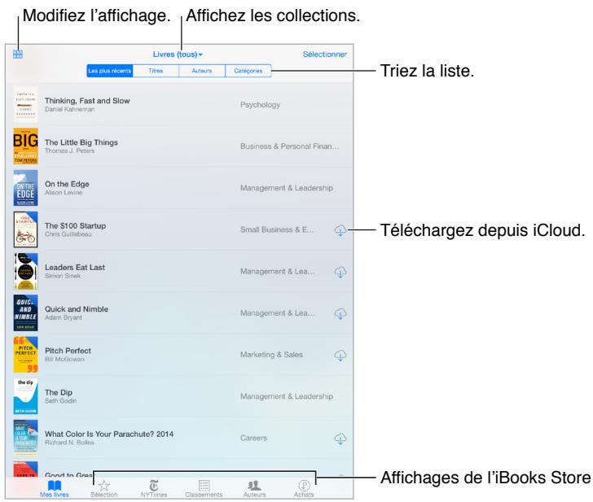Open What Color Is Your Parachute cover
593x502 pixels.
tap(26, 438)
